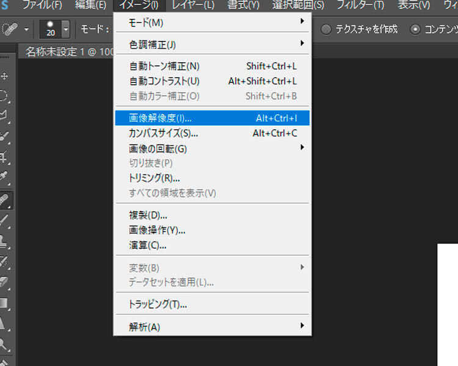Select the Clone Stamp tool
The height and width of the screenshot is (366, 458).
coord(5,241)
